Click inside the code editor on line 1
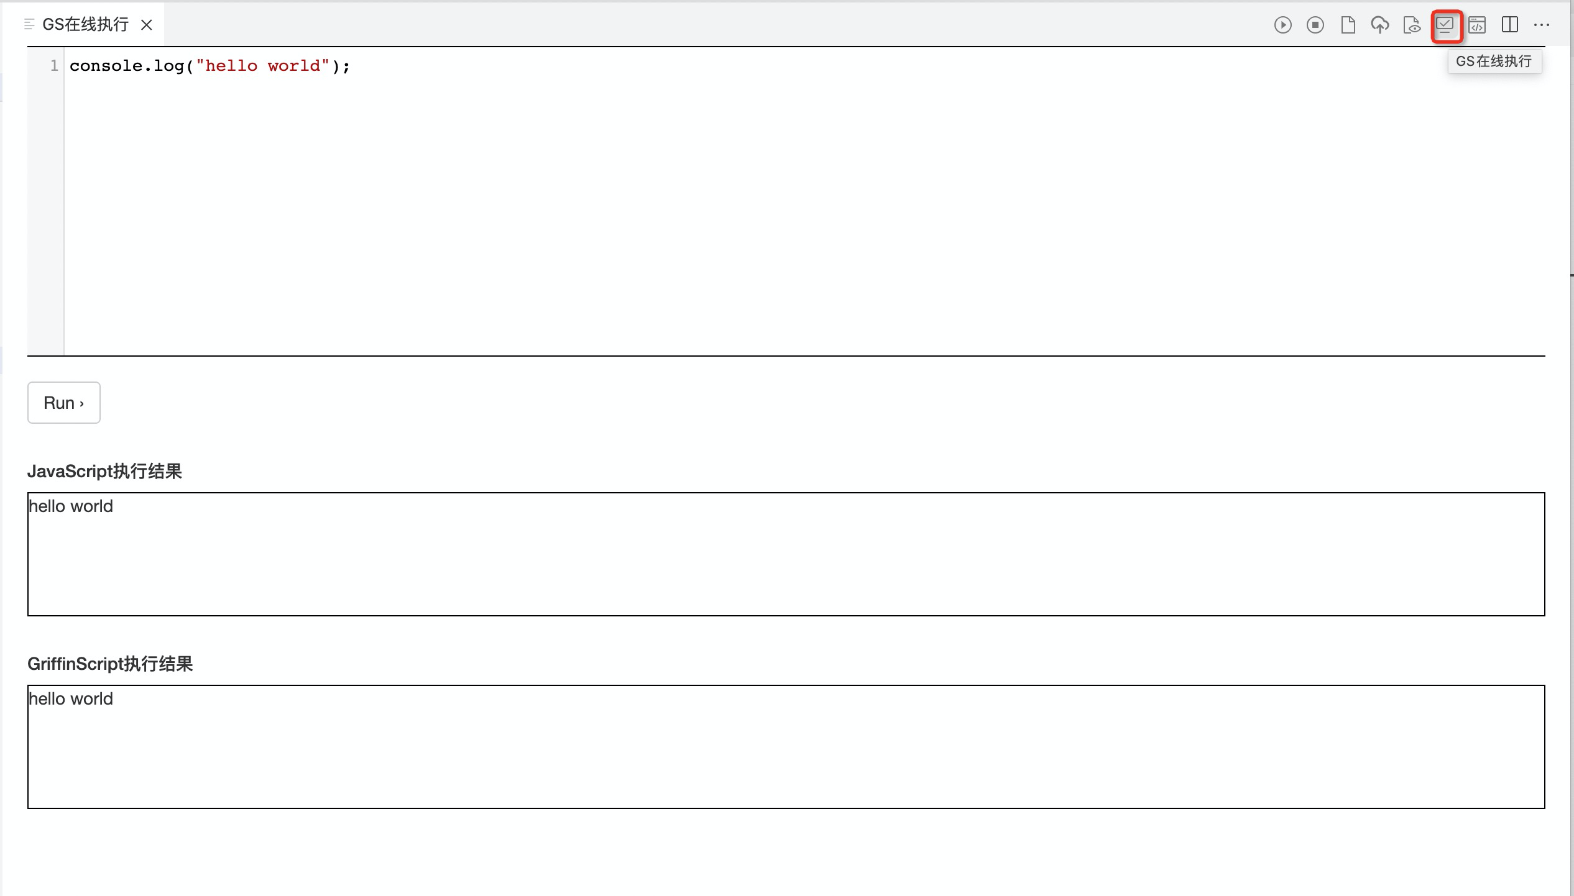 click(x=804, y=66)
